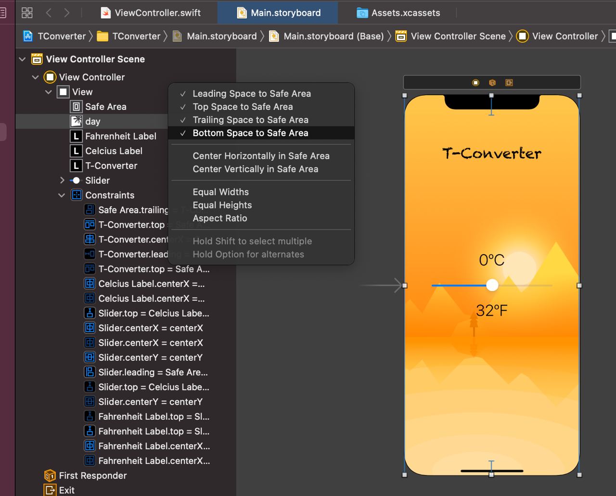Screen dimensions: 616x496
Task: Select Fahrenheit Label in outline
Action: click(x=120, y=136)
